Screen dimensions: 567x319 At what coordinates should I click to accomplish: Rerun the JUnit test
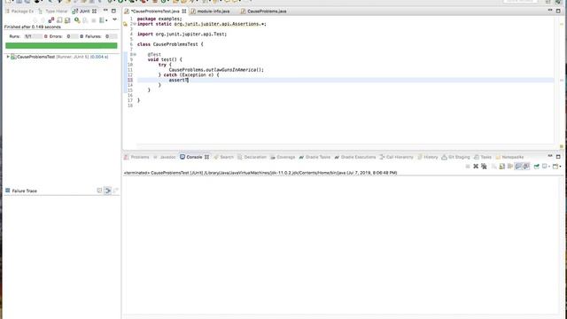(77, 20)
